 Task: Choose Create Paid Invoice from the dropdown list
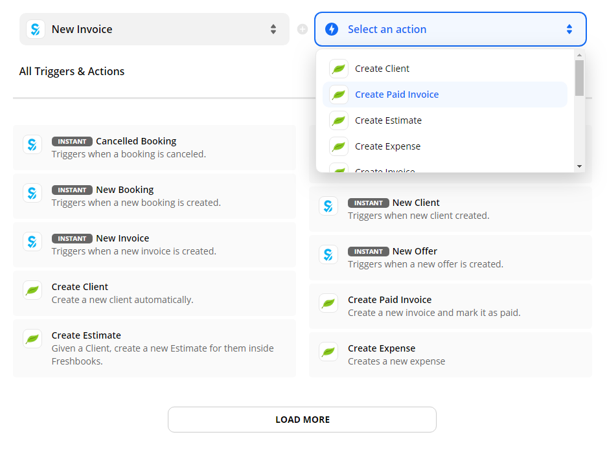coord(396,95)
